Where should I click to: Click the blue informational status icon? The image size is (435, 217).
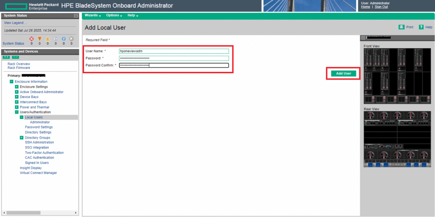tap(56, 39)
